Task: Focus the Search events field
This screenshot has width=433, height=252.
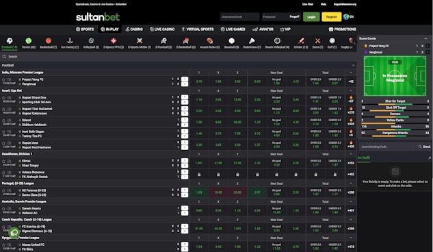Action: point(178,56)
